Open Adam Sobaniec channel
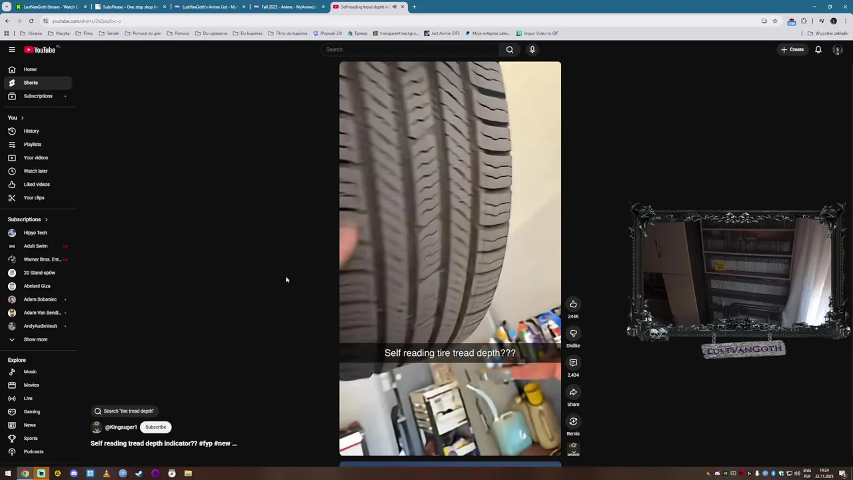Viewport: 853px width, 480px height. pos(37,299)
